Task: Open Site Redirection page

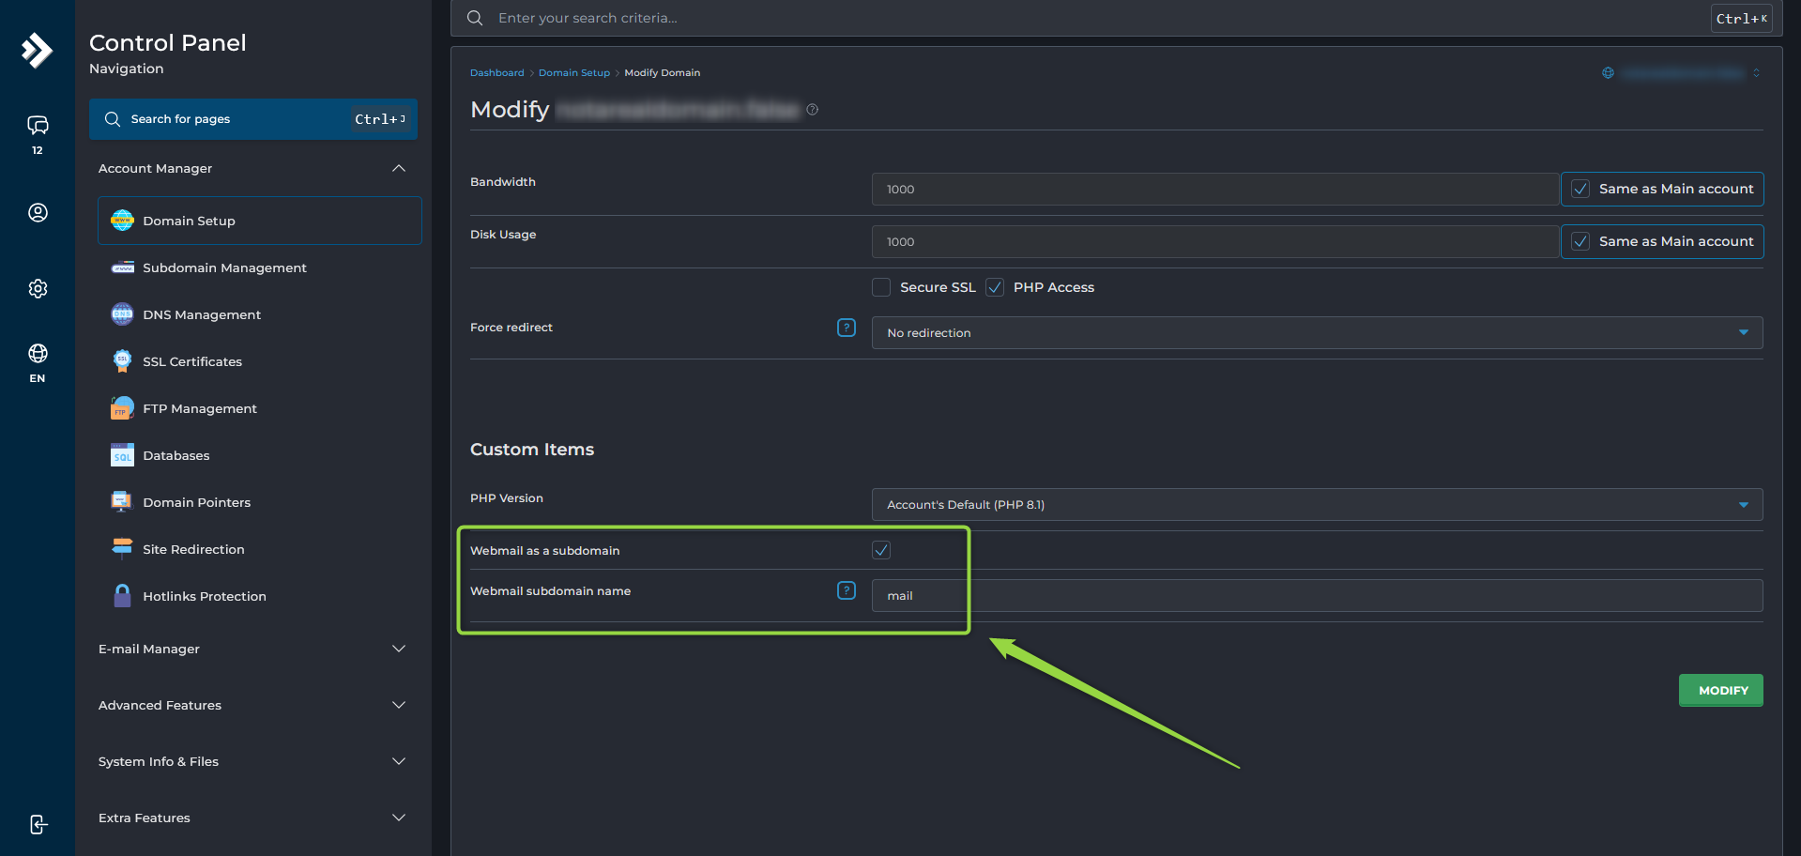Action: 260,549
